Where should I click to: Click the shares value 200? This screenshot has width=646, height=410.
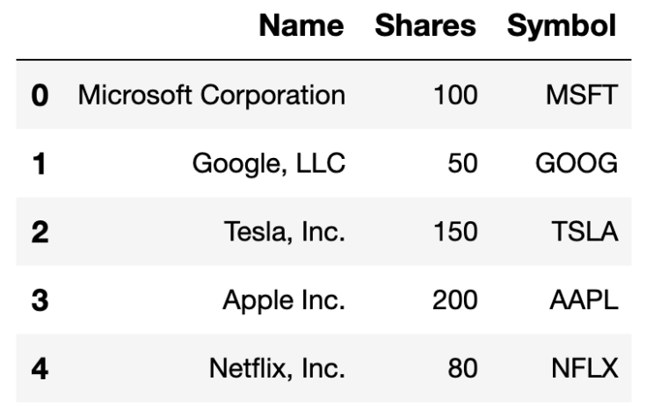pos(455,301)
